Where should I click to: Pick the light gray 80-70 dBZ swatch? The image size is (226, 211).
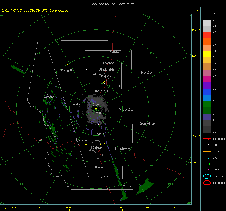click(x=207, y=23)
